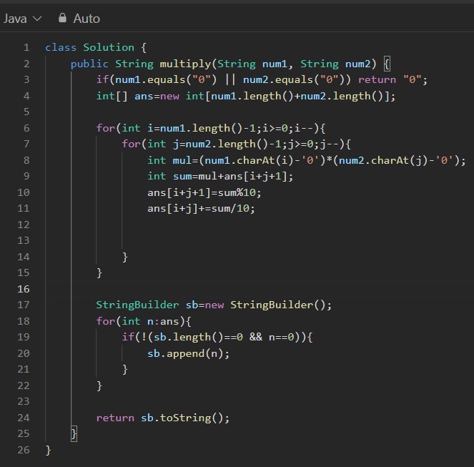
Task: Open the Java language dropdown
Action: 22,19
